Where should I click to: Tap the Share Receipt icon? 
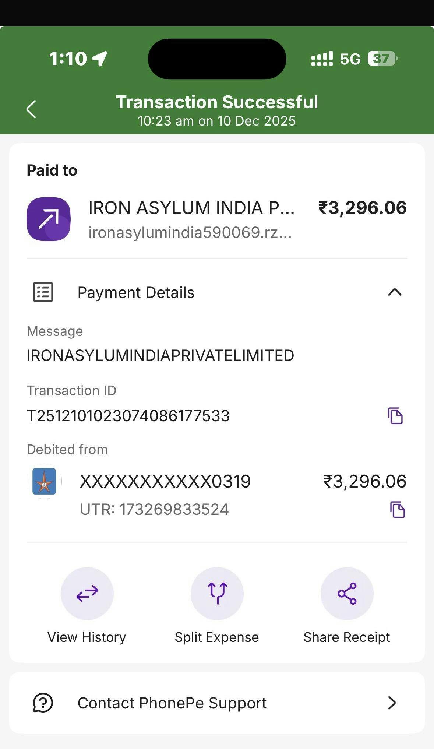[347, 593]
